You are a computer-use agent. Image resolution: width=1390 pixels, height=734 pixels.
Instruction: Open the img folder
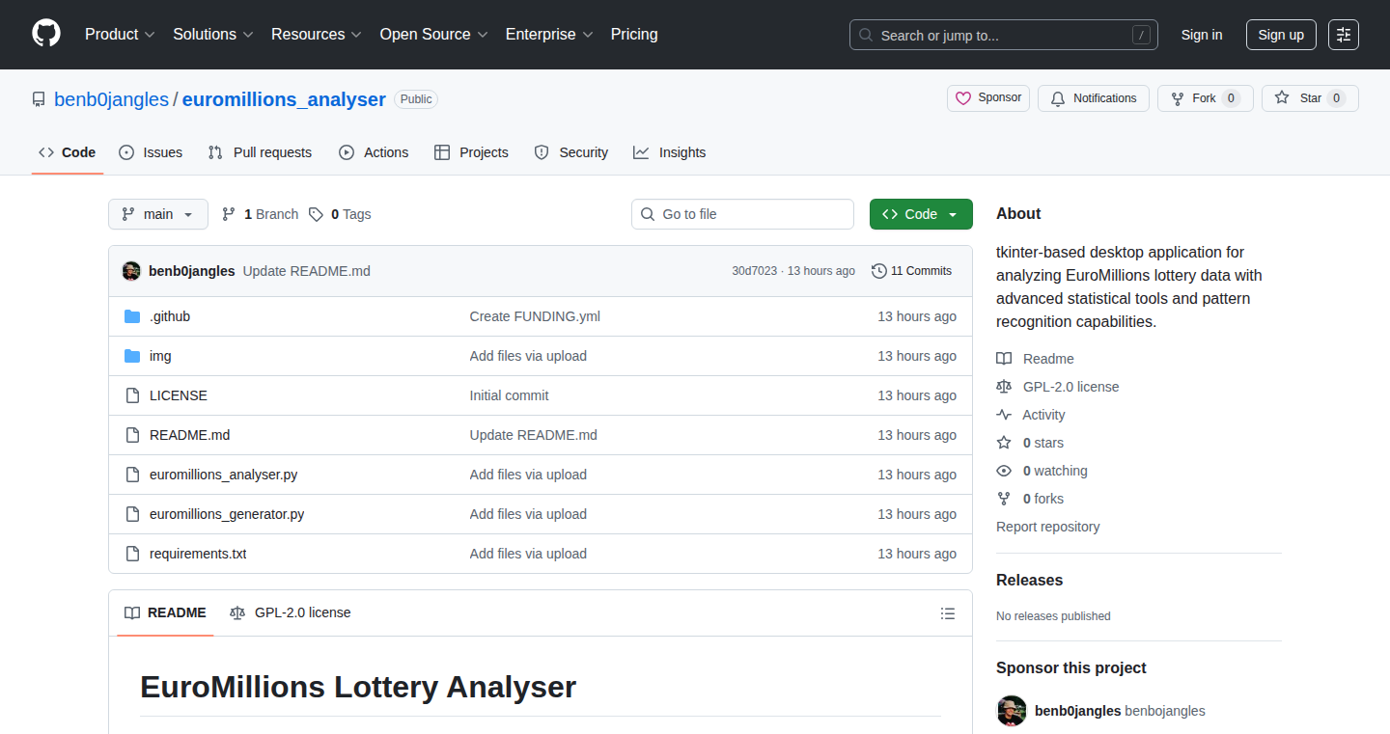point(160,356)
